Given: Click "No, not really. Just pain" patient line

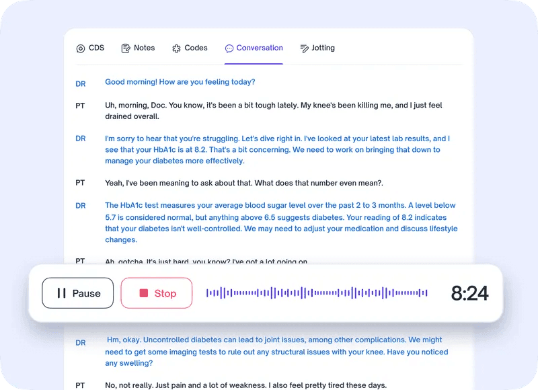Looking at the screenshot, I should pyautogui.click(x=245, y=385).
